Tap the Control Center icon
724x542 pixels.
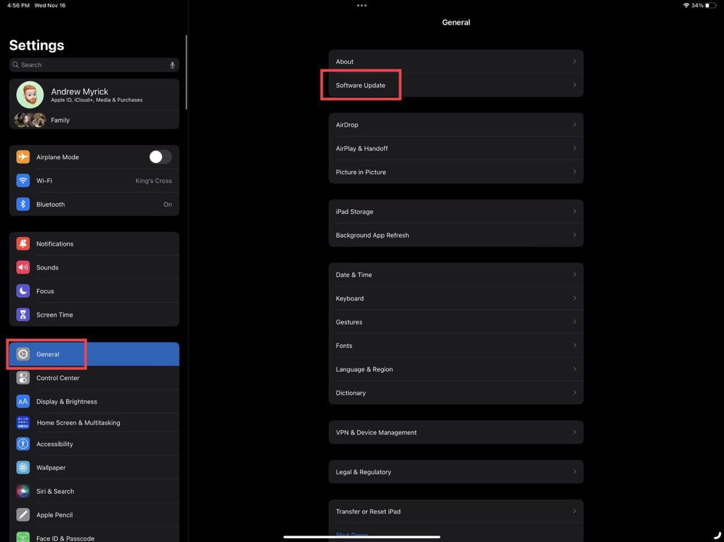pyautogui.click(x=23, y=378)
